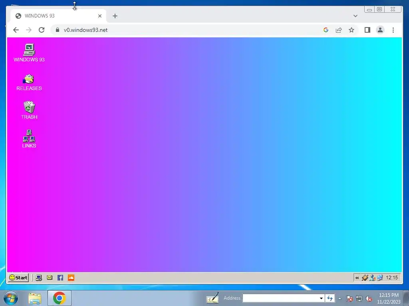The image size is (409, 306).
Task: Click the muted volume speaker icon
Action: [369, 298]
